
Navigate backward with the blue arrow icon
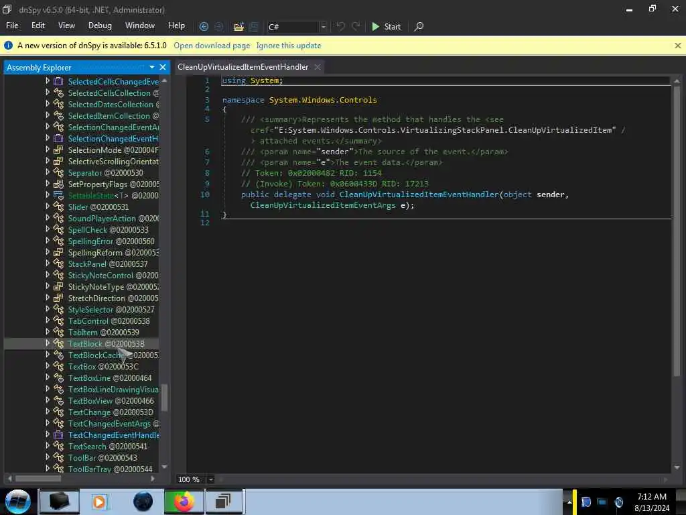[204, 27]
